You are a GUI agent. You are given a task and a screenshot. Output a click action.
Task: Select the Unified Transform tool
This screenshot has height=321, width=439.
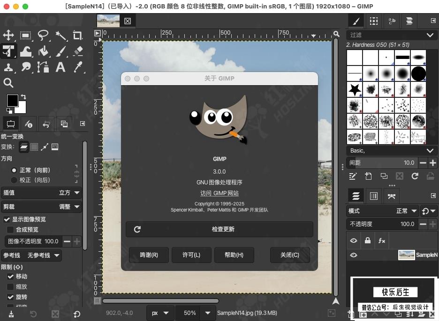[x=8, y=51]
